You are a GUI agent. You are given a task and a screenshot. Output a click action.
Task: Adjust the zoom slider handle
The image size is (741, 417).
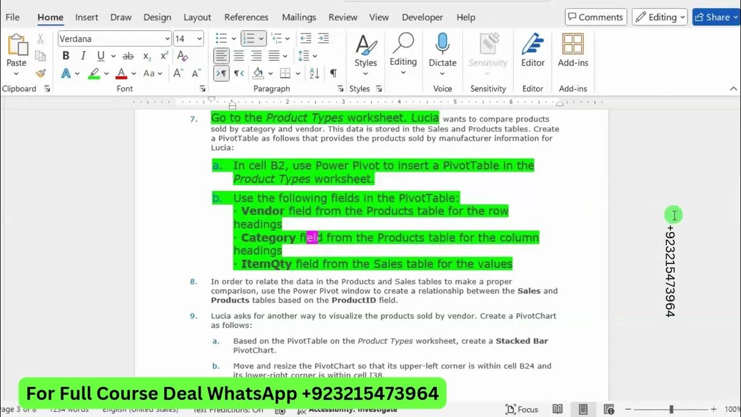click(x=672, y=409)
